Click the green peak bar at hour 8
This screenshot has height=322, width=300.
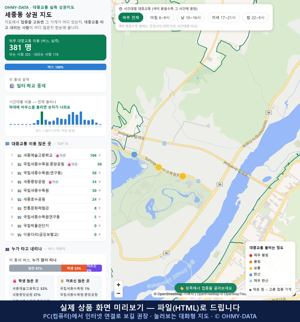pyautogui.click(x=42, y=118)
